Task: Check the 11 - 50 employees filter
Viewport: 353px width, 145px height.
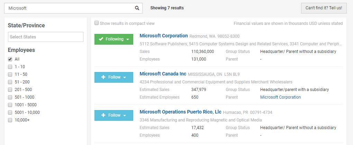Action: click(x=10, y=74)
